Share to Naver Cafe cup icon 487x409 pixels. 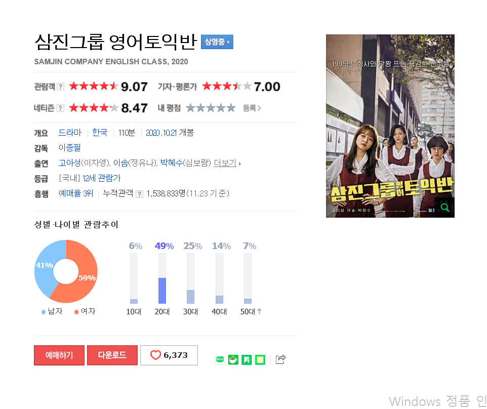[233, 359]
